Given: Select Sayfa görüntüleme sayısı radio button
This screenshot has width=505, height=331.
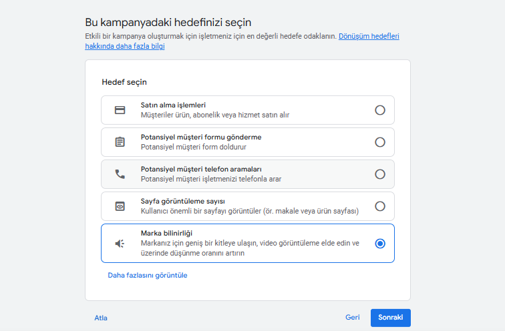Looking at the screenshot, I should pos(380,206).
